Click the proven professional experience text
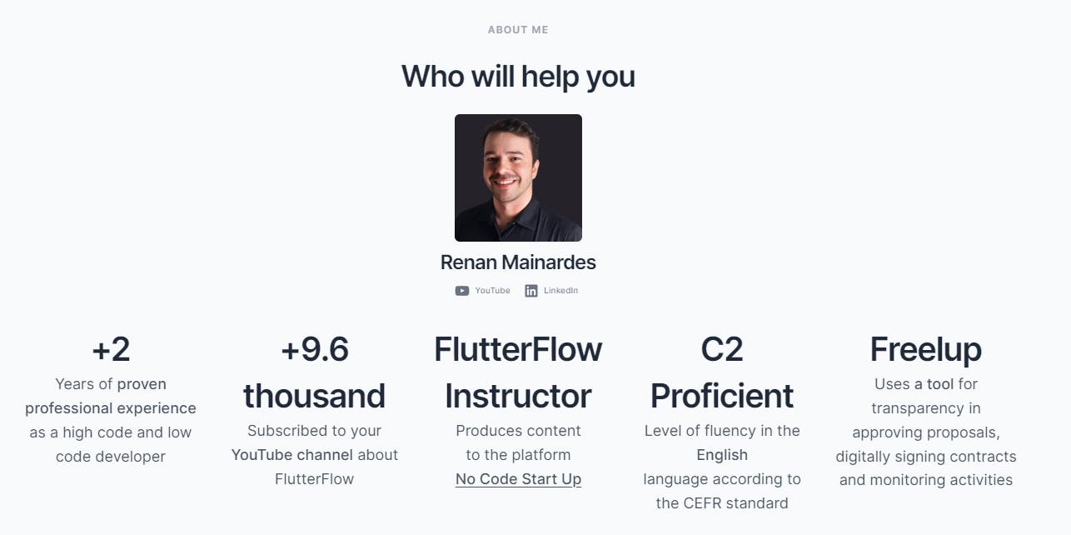The height and width of the screenshot is (535, 1071). coord(111,396)
